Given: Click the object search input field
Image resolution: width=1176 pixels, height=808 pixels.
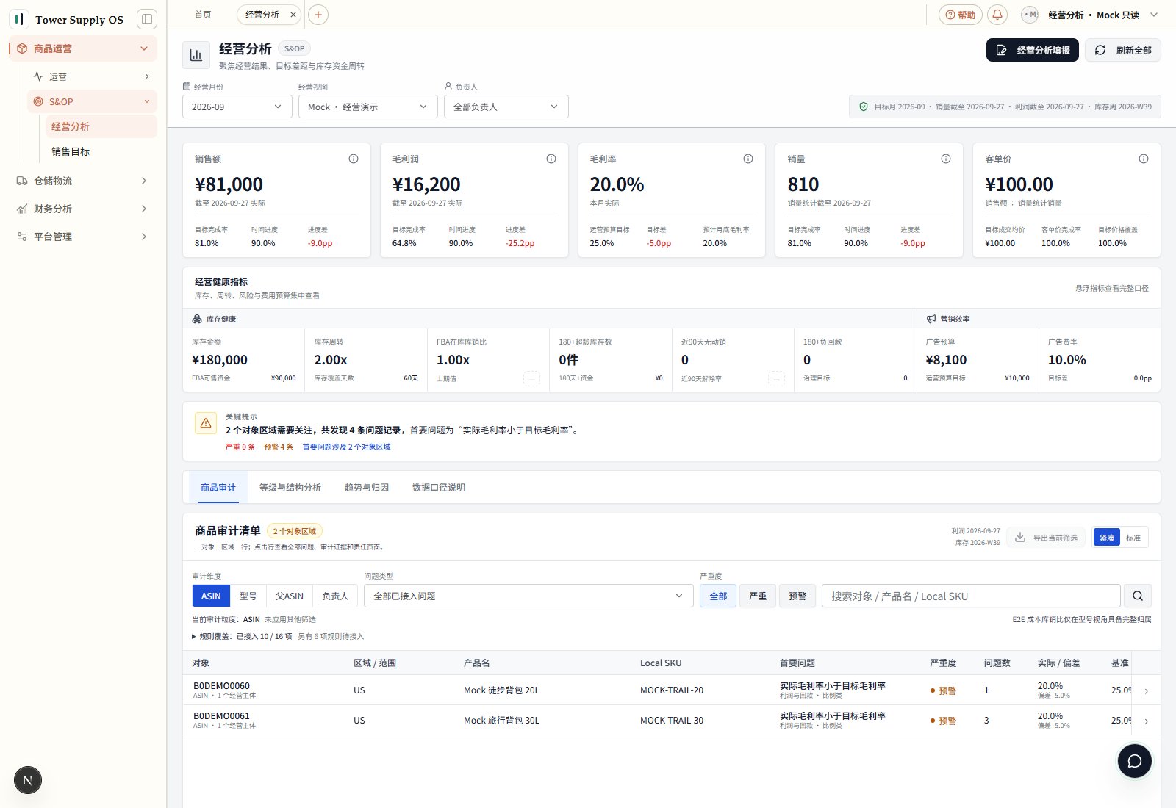Looking at the screenshot, I should pos(971,596).
